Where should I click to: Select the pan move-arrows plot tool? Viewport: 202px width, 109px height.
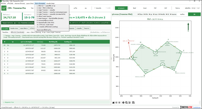[123, 103]
